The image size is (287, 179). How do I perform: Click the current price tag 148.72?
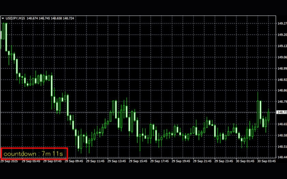(x=282, y=112)
